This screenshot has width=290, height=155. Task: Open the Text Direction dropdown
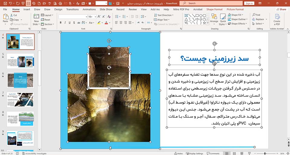pyautogui.click(x=164, y=15)
